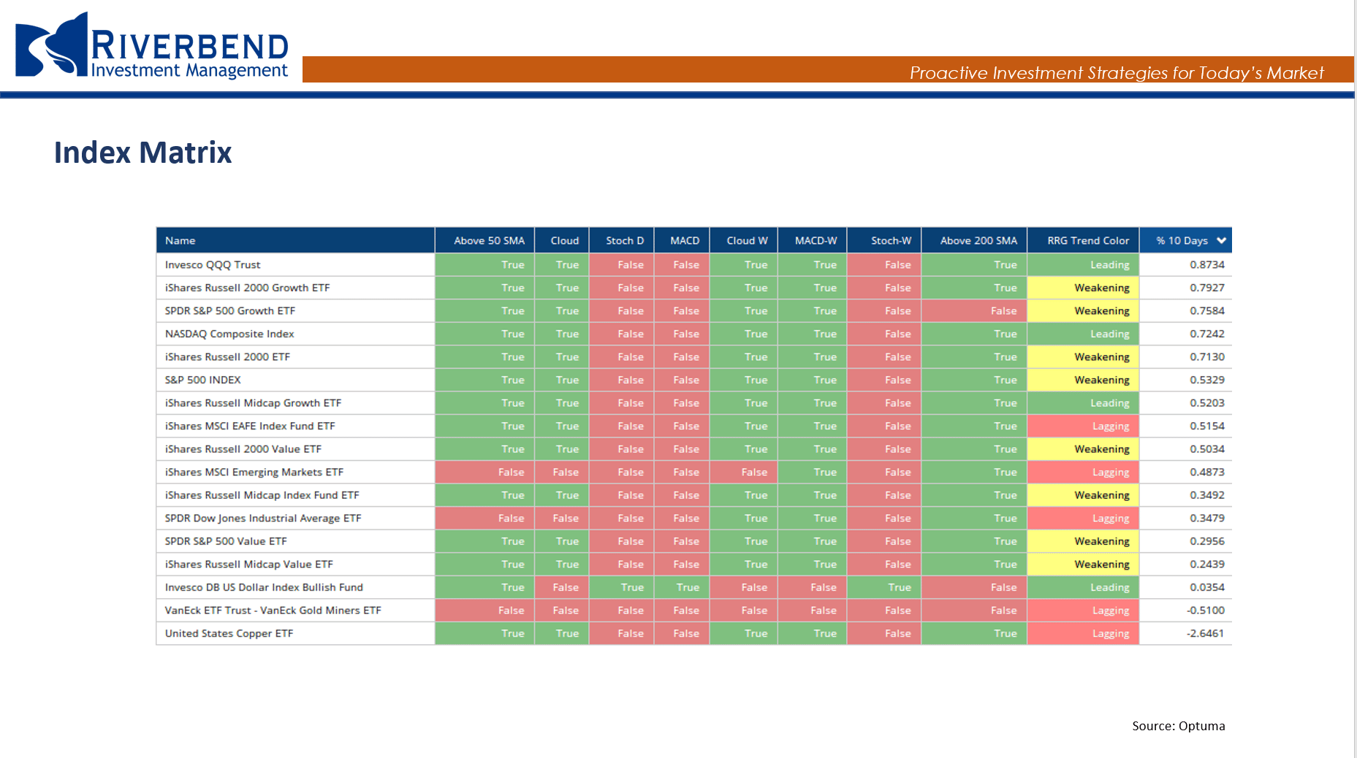Click Proactive Investment Strategies banner text
The image size is (1357, 758).
pos(1117,72)
